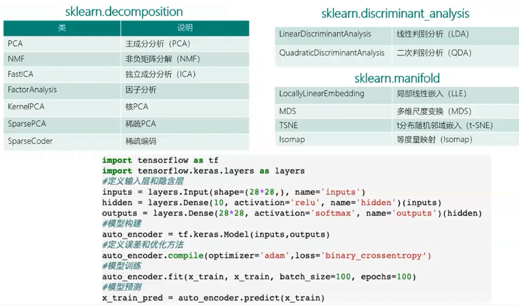Select the 独立成分分析 (ICA) cell
Image resolution: width=519 pixels, height=306 pixels.
(185, 74)
